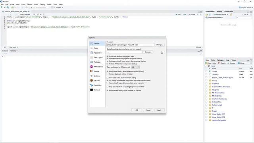Viewport: 254px width, 143px height.
Task: Open the More dropdown in Files pane
Action: (x=242, y=63)
